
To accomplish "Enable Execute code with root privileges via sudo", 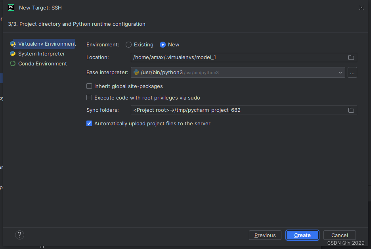I will tap(89, 98).
